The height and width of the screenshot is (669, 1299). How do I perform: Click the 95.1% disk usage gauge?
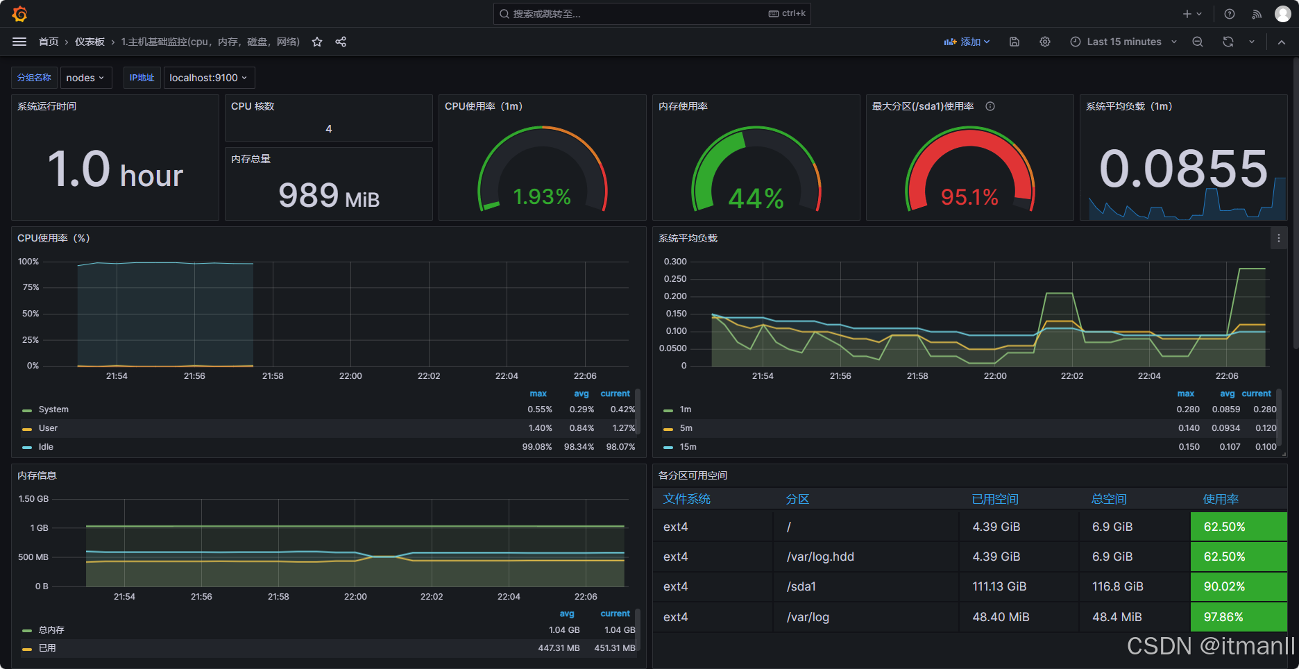[970, 169]
